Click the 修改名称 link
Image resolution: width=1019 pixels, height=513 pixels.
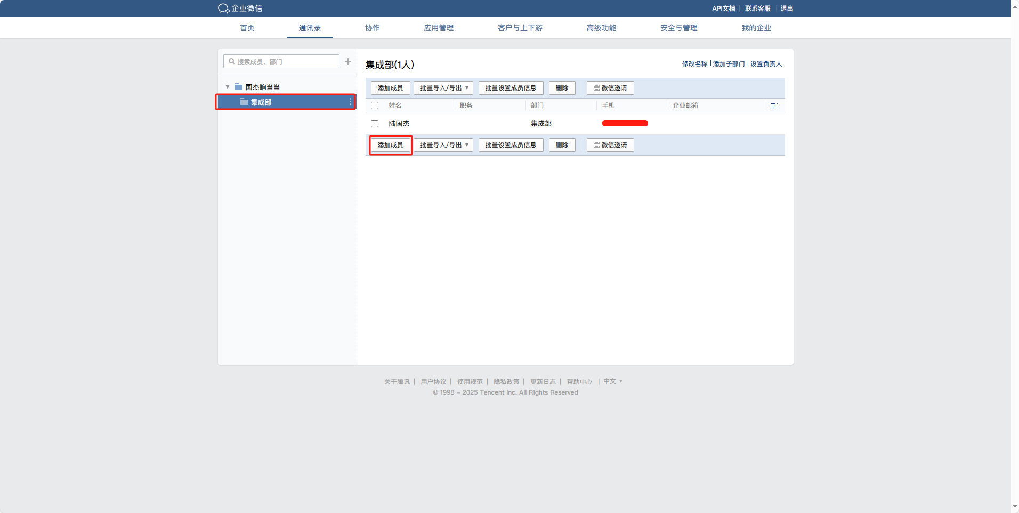coord(694,64)
